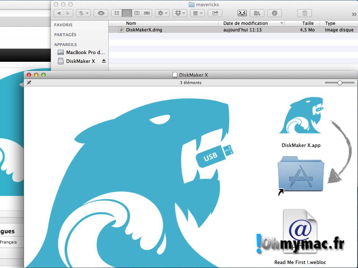This screenshot has height=268, width=358.
Task: Open the arrange items dropdown
Action: coord(197,13)
